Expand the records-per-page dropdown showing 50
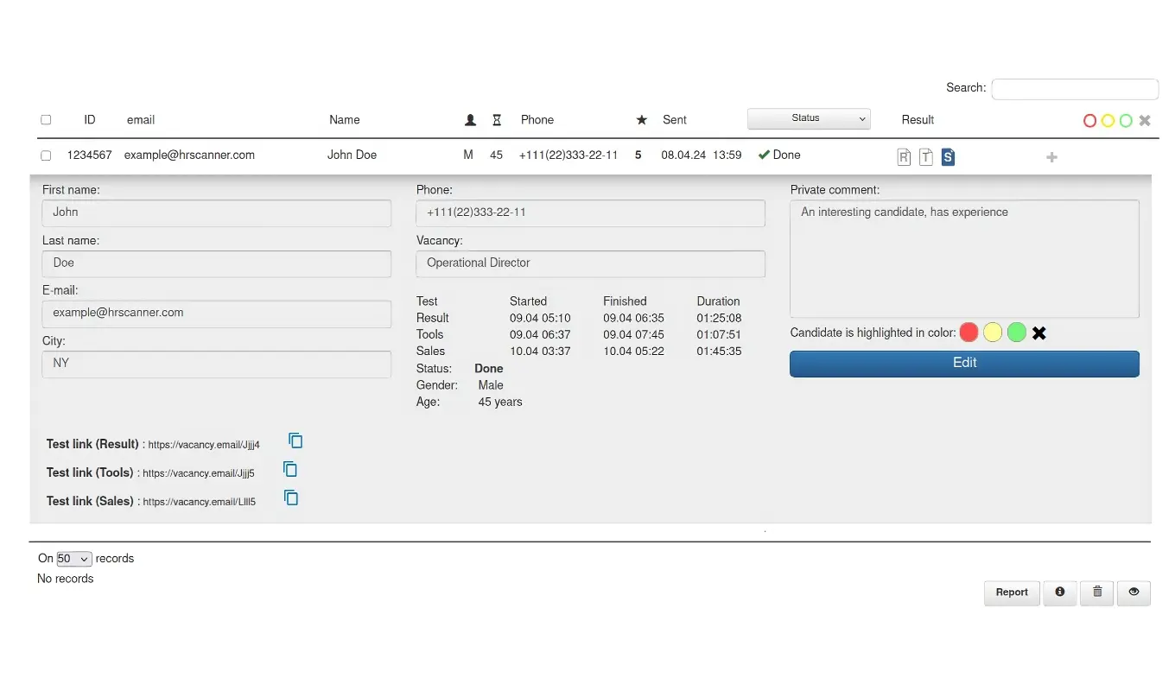1175x691 pixels. coord(74,559)
